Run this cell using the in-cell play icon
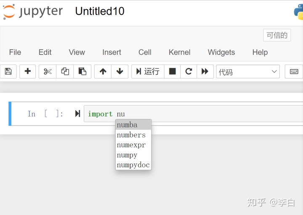 (x=78, y=114)
